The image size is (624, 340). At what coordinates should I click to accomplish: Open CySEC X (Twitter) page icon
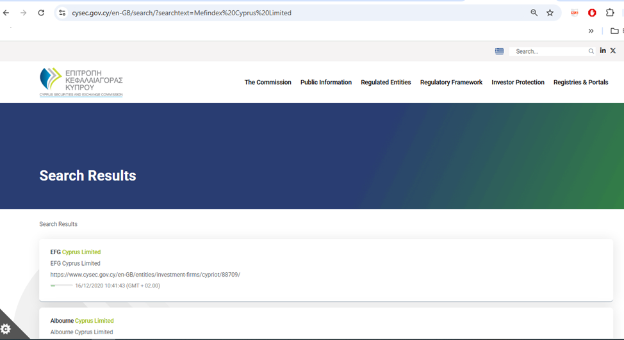point(613,51)
